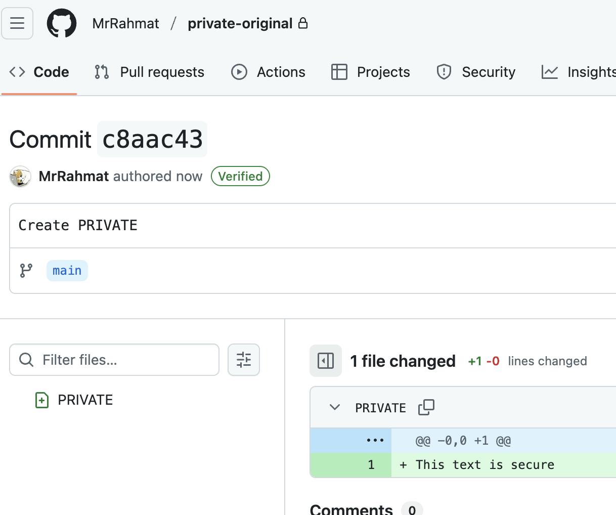The image size is (616, 515).
Task: Click the added-file icon beside PRIVATE
Action: [42, 400]
